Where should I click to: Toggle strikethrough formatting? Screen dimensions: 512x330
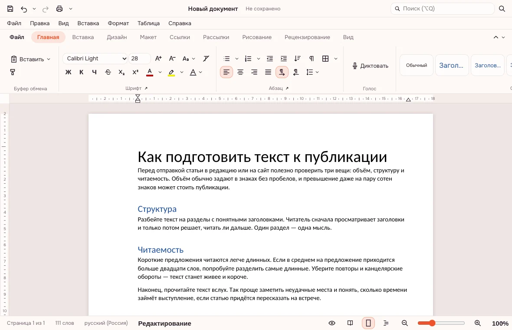tap(108, 72)
